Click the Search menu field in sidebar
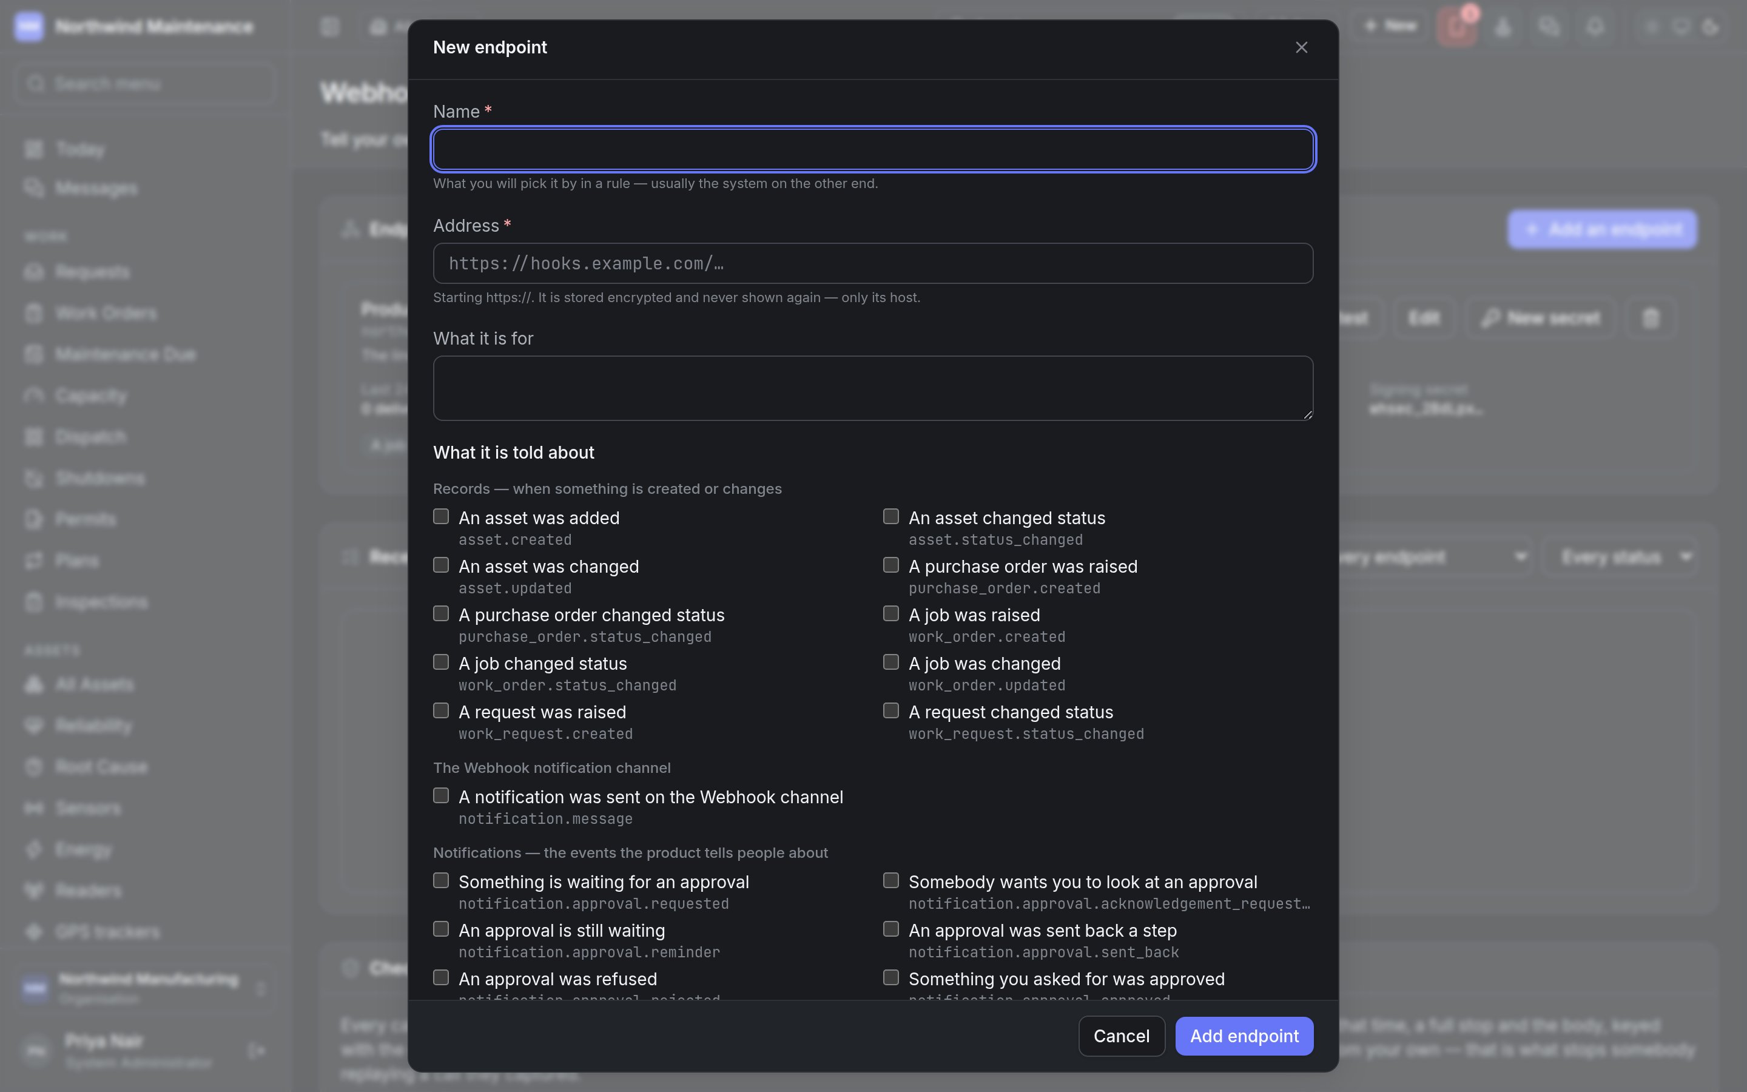 point(144,84)
